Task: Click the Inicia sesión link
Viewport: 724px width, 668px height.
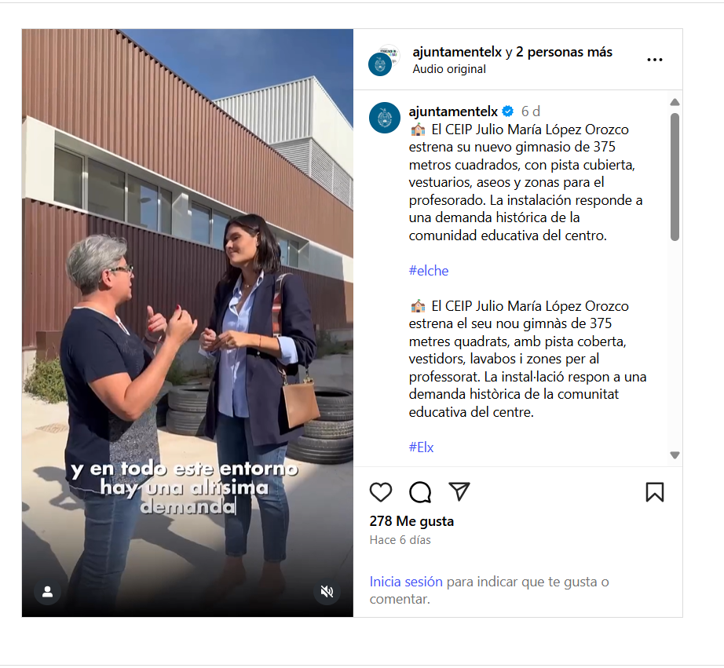Action: 406,582
